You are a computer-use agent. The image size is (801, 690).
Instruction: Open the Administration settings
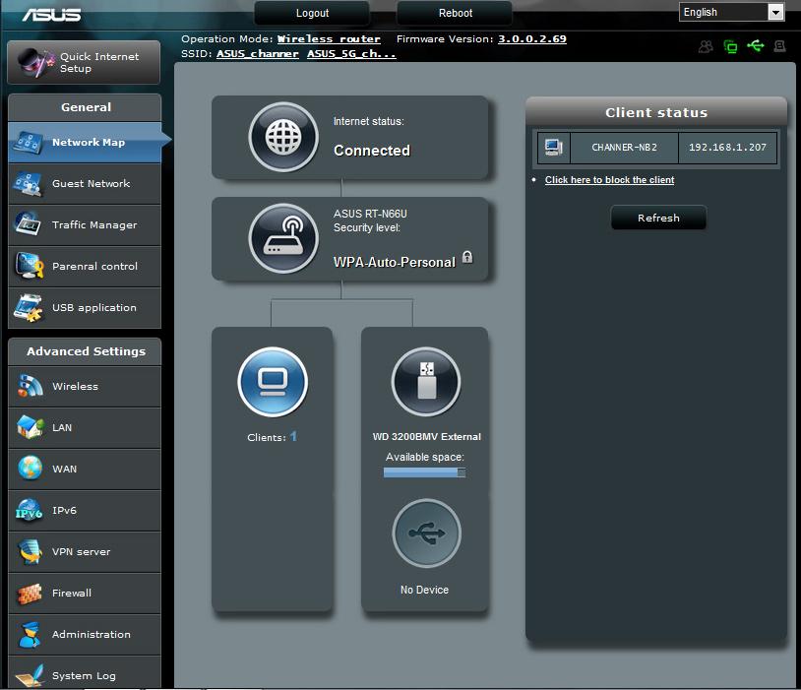pos(85,634)
